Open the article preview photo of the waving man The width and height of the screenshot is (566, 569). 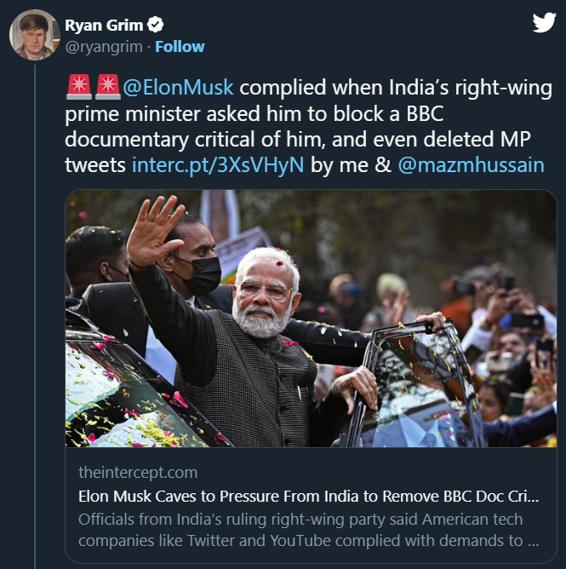tap(311, 319)
